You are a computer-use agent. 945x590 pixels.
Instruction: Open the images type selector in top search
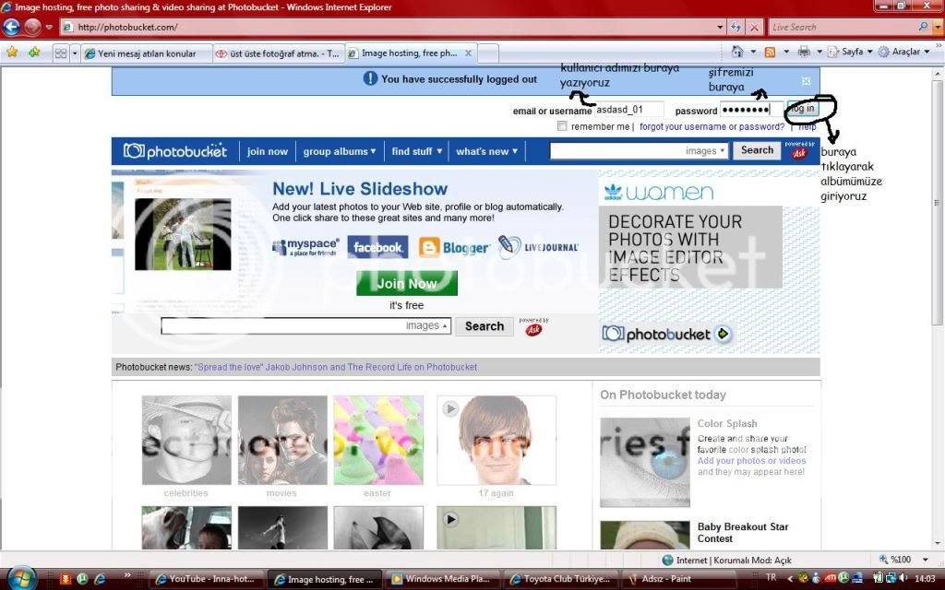click(x=705, y=151)
